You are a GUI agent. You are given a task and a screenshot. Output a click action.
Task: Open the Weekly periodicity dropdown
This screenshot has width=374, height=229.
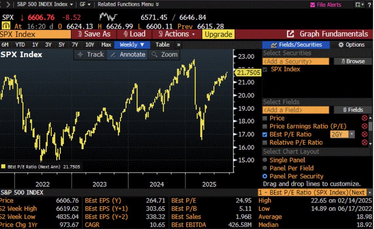pyautogui.click(x=132, y=45)
